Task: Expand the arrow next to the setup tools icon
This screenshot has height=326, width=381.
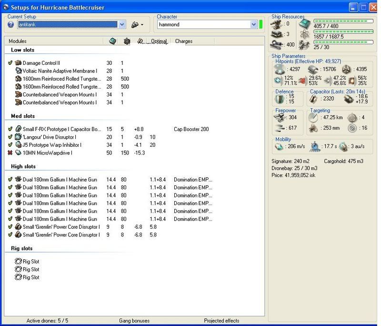Action: (x=142, y=25)
